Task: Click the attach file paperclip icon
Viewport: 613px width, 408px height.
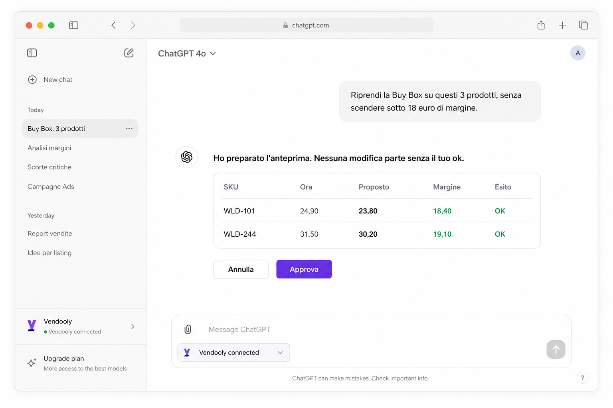Action: [x=188, y=330]
